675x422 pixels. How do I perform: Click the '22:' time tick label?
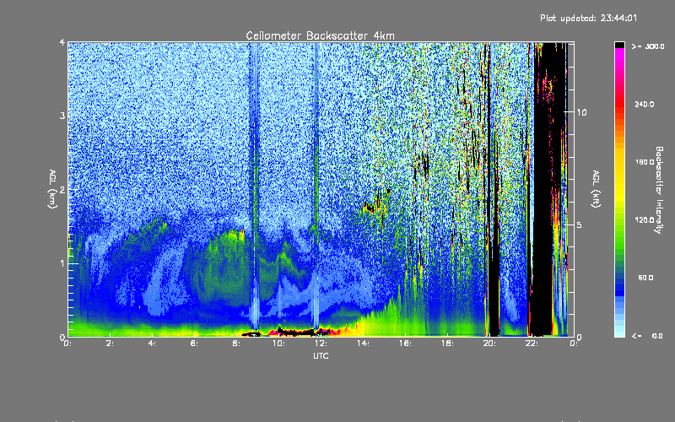532,344
